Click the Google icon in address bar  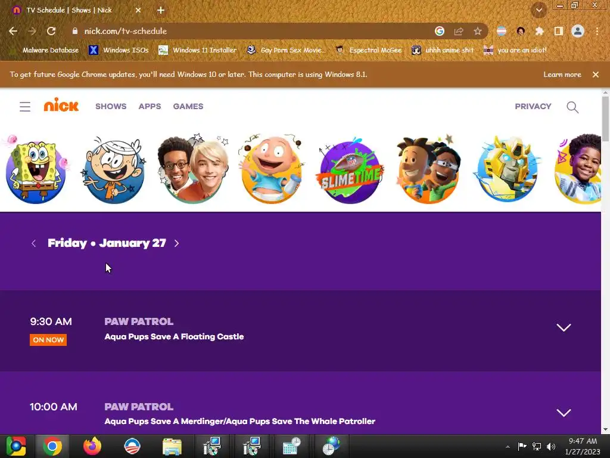440,31
